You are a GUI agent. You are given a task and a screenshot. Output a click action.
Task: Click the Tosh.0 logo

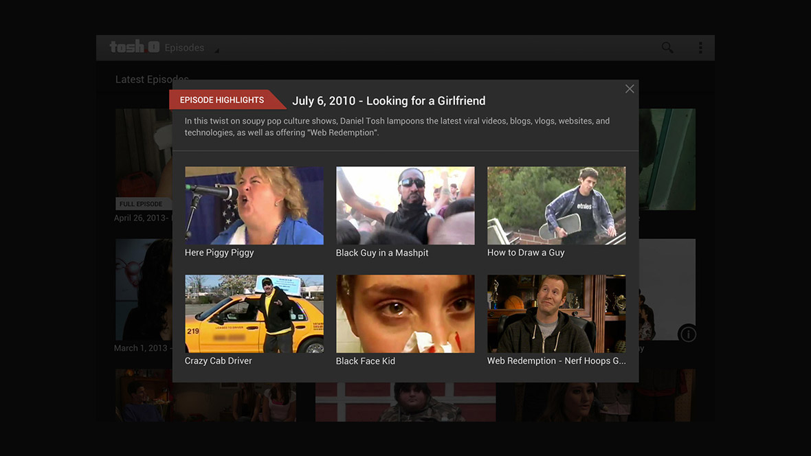(x=134, y=47)
